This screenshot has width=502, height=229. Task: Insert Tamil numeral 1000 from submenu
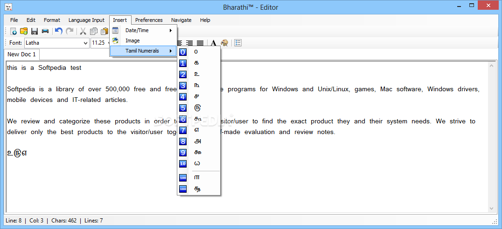199,189
